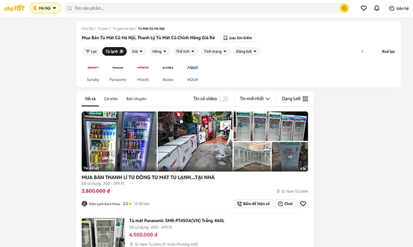The width and height of the screenshot is (413, 247).
Task: Open the chest freezers alley photo
Action: coord(195,142)
